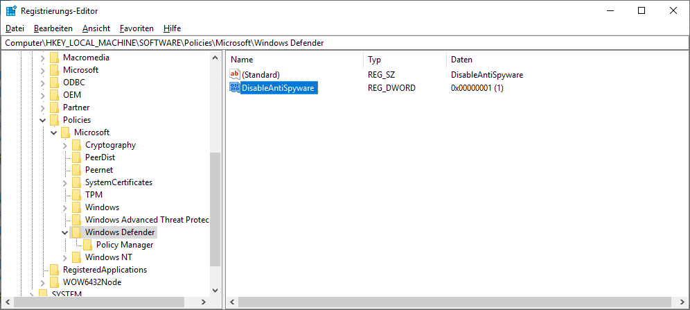Select the Windows Advanced Threat Protection key
The height and width of the screenshot is (310, 690).
coord(147,220)
